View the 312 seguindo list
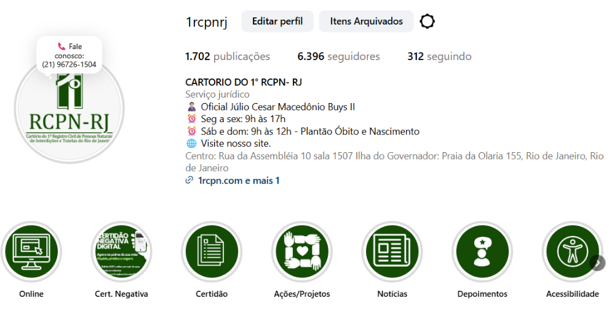609x311 pixels. point(439,56)
